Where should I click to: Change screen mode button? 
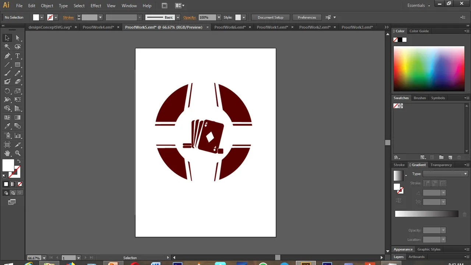[12, 202]
